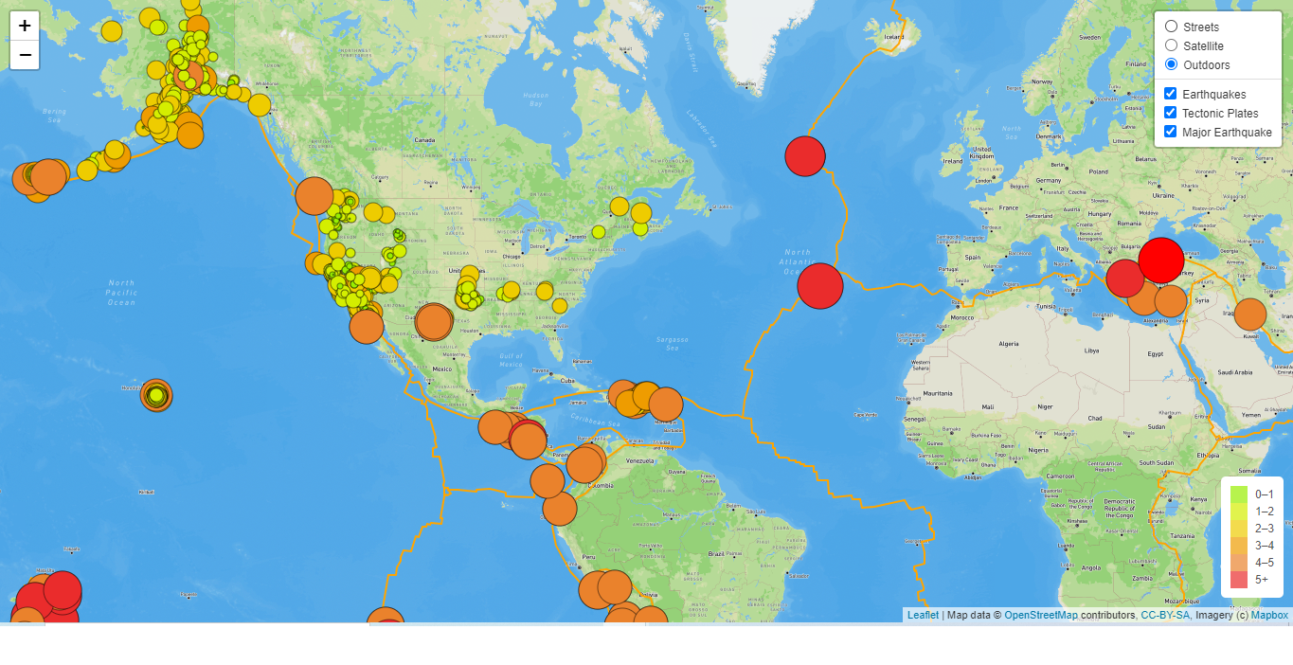The height and width of the screenshot is (665, 1293).
Task: Click the zoom in control
Action: coord(23,26)
